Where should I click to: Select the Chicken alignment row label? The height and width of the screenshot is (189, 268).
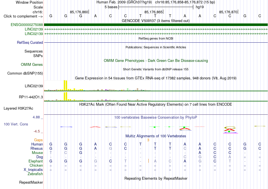pyautogui.click(x=36, y=165)
